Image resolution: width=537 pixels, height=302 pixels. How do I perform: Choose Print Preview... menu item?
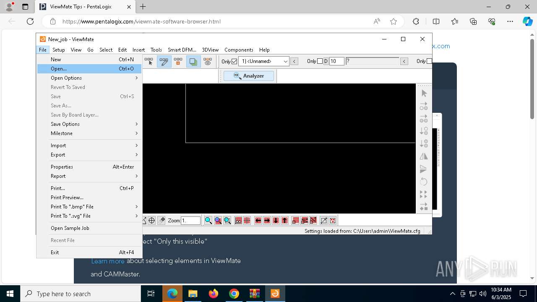click(89, 198)
